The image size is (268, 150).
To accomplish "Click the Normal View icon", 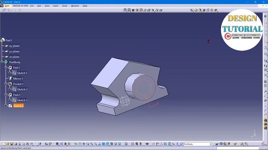I will pyautogui.click(x=100, y=144).
